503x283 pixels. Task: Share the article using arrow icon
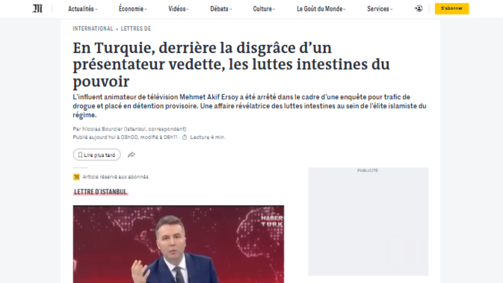tap(131, 155)
